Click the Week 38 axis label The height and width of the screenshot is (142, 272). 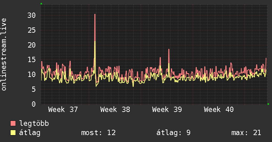coord(115,110)
